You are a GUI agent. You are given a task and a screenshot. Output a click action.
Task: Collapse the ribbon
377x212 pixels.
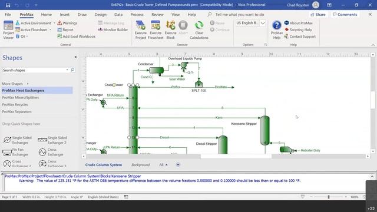373,45
